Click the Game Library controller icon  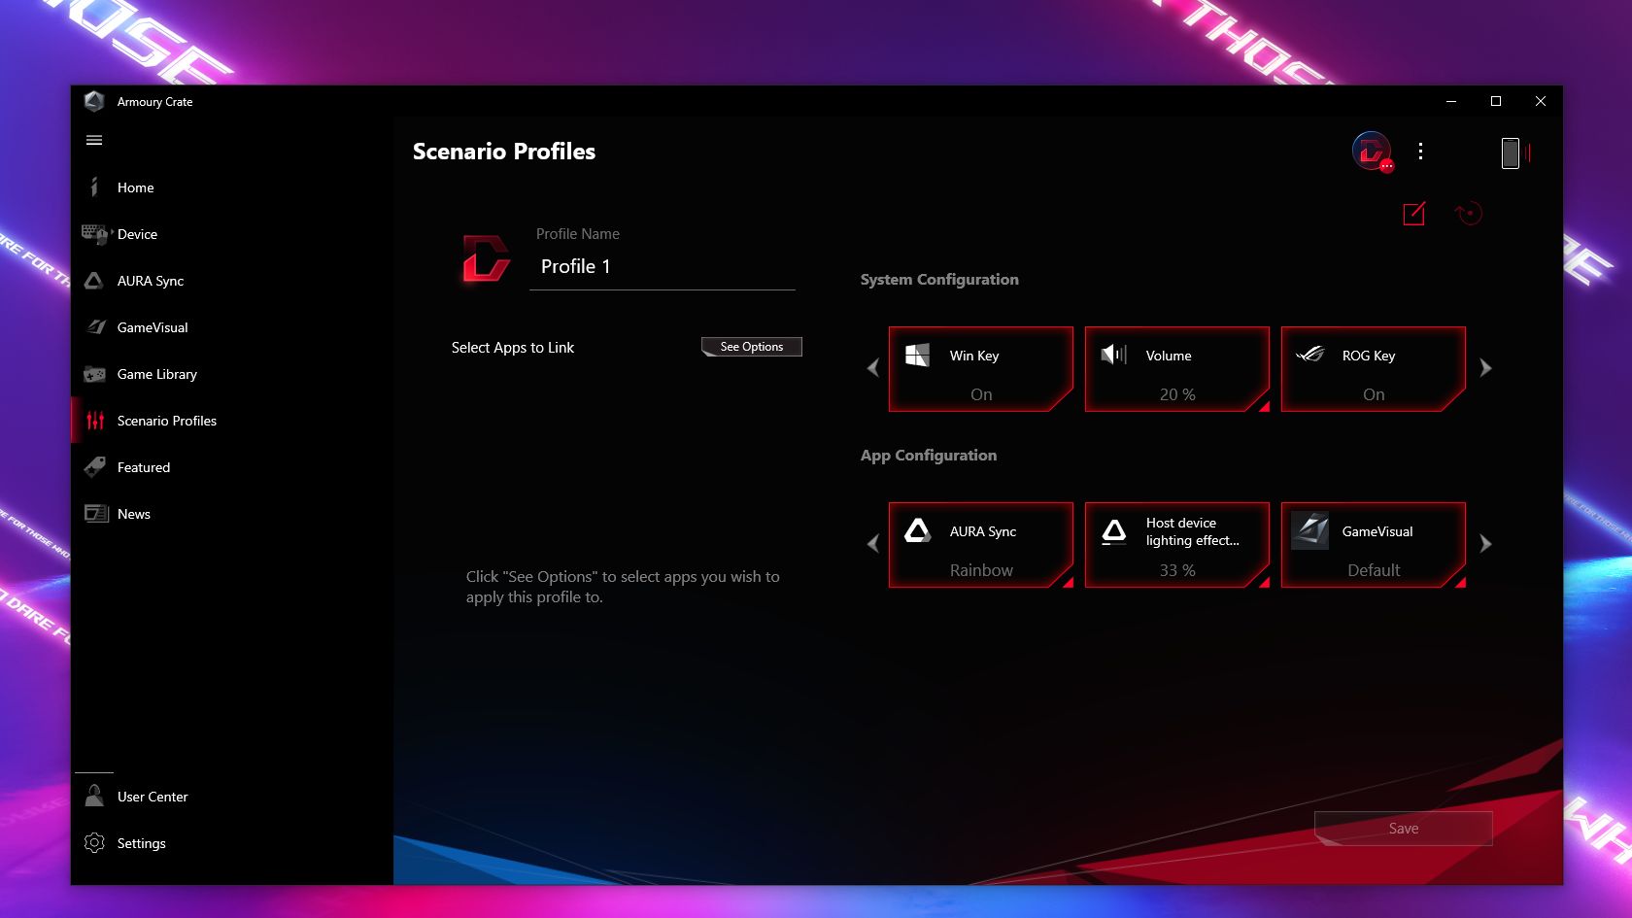tap(94, 374)
